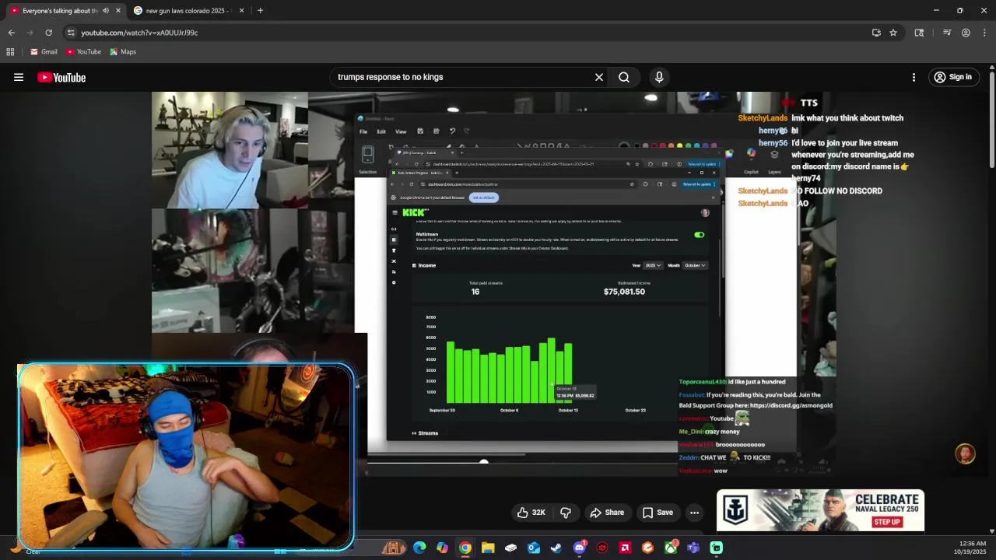Edit the YouTube search text field
The image size is (996, 560).
pos(459,77)
